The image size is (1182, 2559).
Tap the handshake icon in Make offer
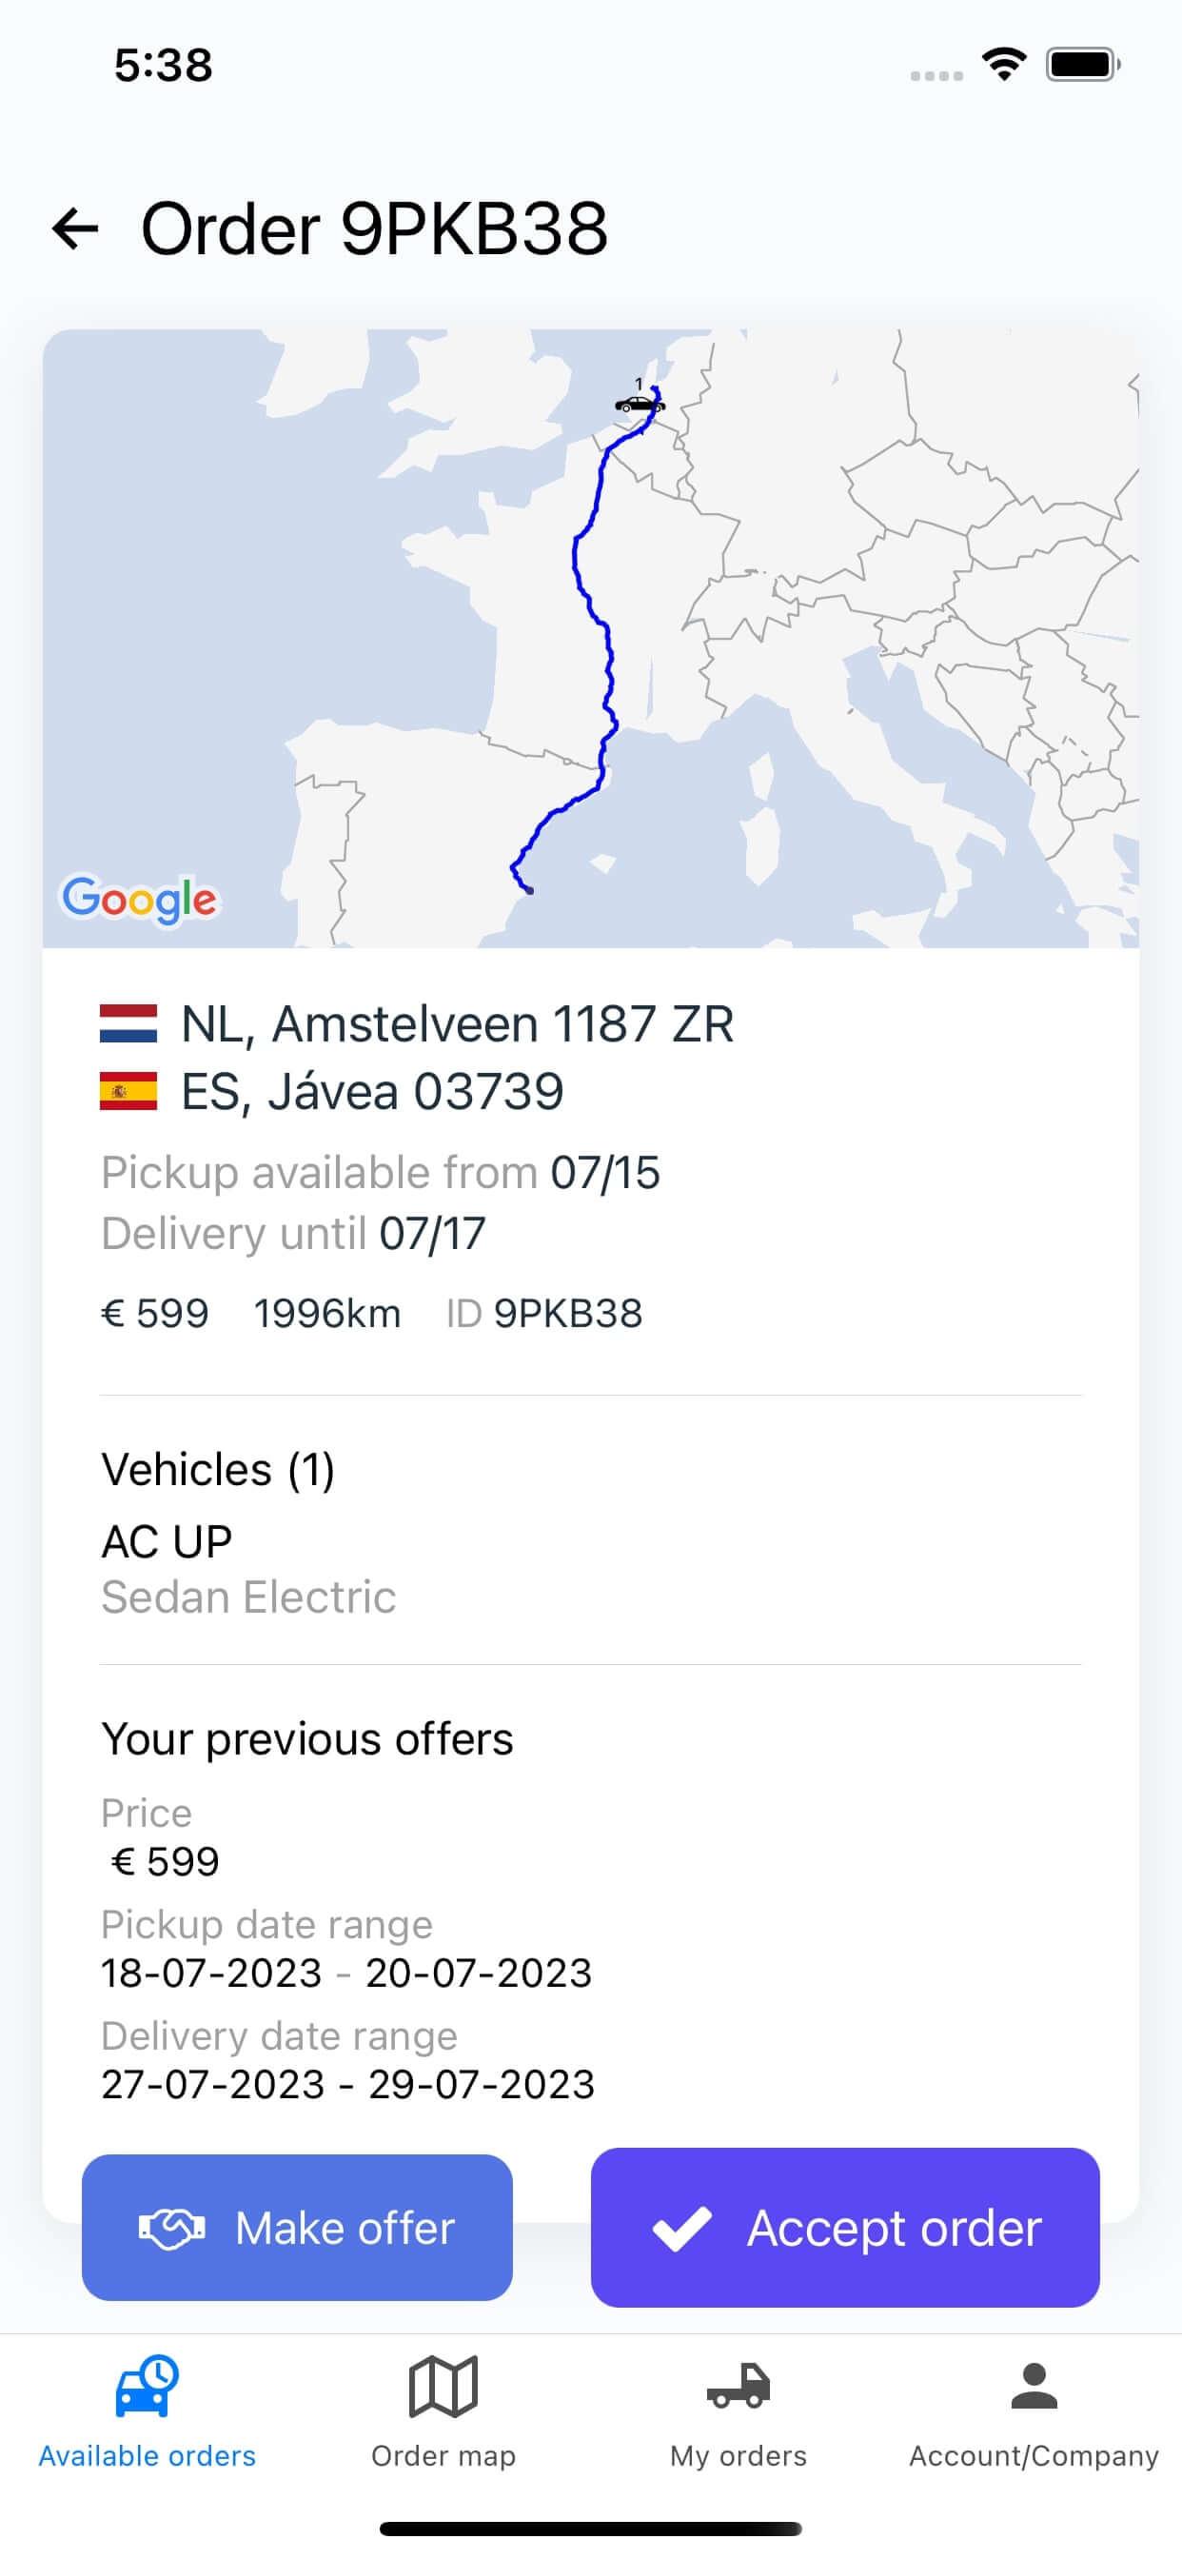(x=171, y=2229)
